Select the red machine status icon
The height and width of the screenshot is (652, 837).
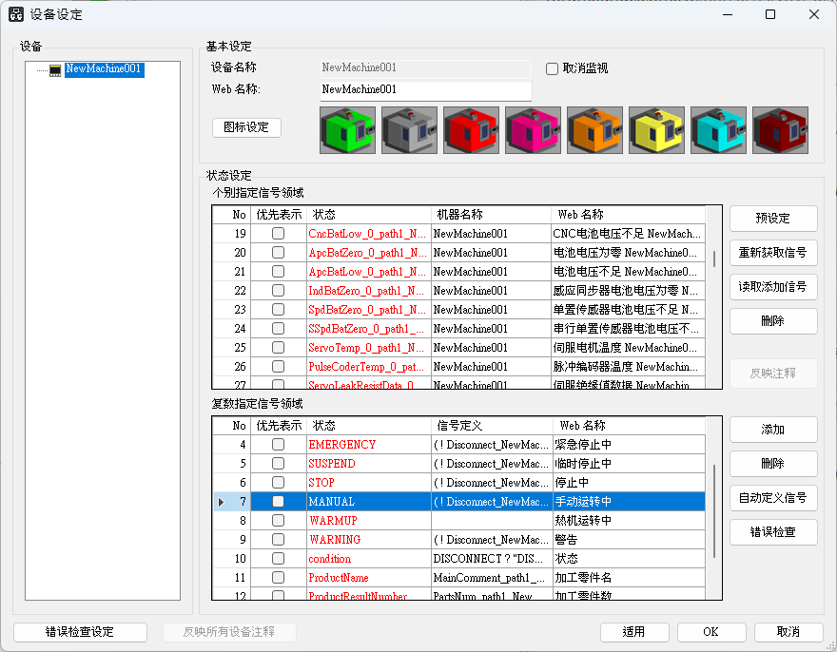pyautogui.click(x=471, y=130)
